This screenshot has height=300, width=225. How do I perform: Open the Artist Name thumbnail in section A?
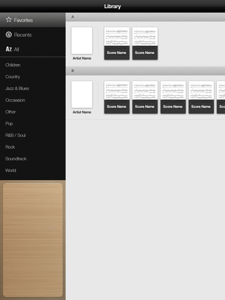click(x=82, y=41)
